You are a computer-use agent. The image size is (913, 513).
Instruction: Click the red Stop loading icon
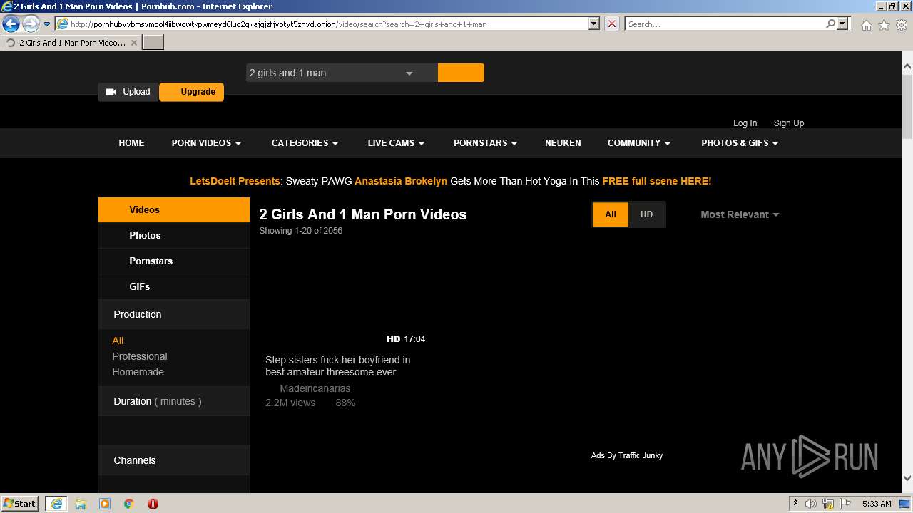pyautogui.click(x=612, y=24)
